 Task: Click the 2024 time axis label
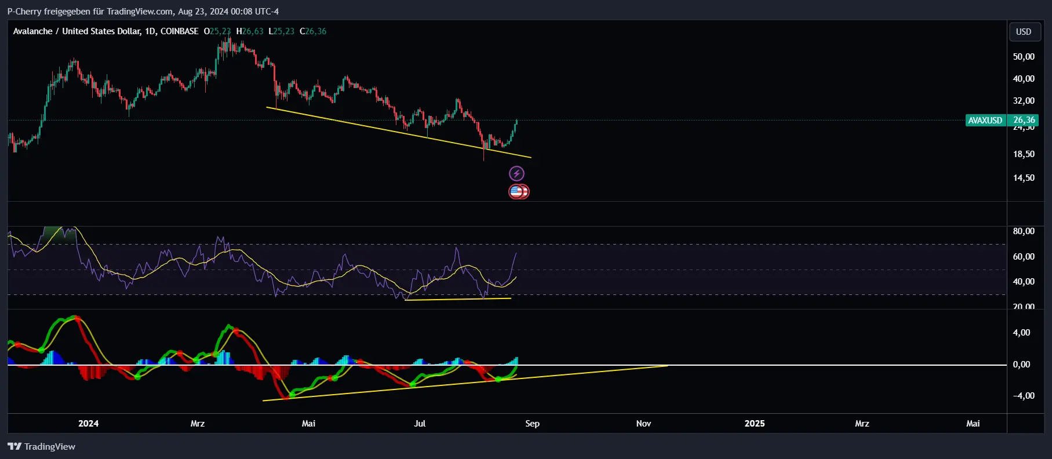point(88,424)
